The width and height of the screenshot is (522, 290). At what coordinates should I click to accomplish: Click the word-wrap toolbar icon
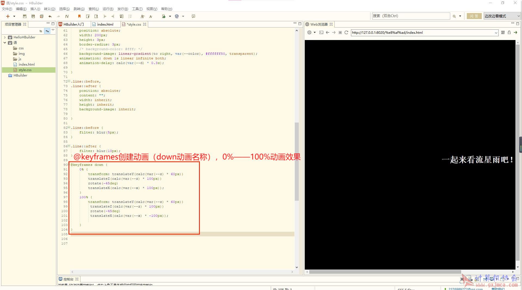click(122, 16)
